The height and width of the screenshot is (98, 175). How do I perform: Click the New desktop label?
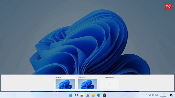(109, 77)
